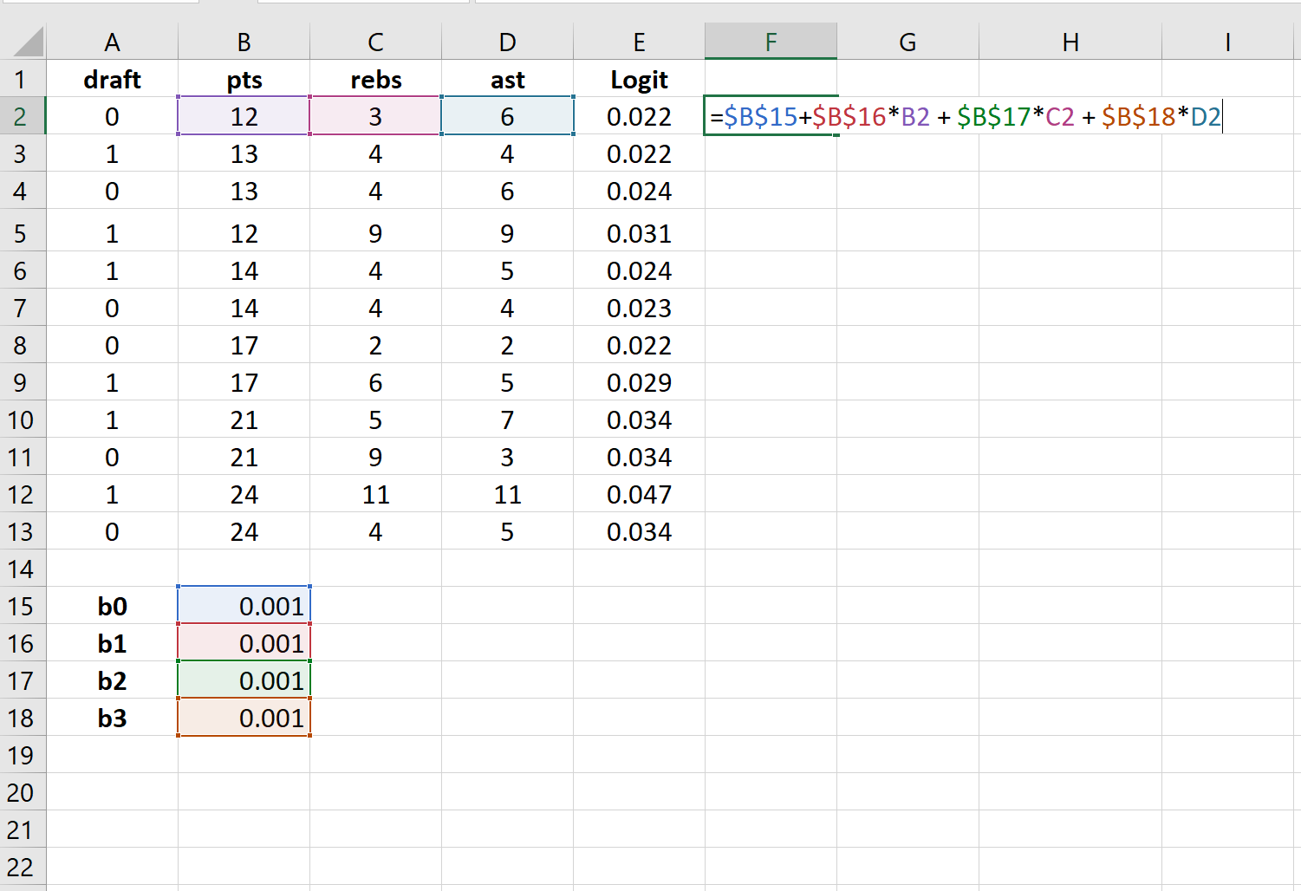Select the ast cell in row 2

507,116
